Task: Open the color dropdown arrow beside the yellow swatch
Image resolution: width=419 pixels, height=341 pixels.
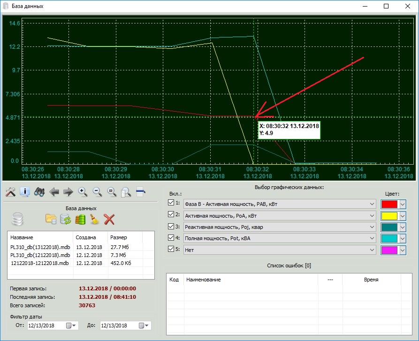Action: point(403,216)
